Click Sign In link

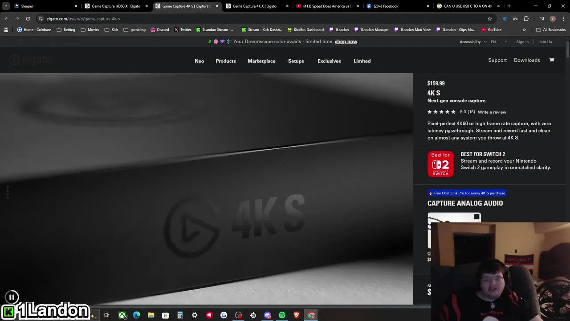coord(522,42)
